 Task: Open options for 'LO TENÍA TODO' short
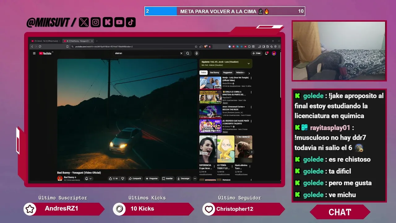click(x=232, y=167)
